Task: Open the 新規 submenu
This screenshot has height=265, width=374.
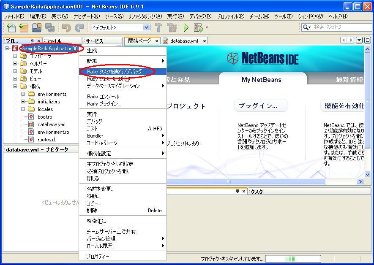Action: pos(123,61)
